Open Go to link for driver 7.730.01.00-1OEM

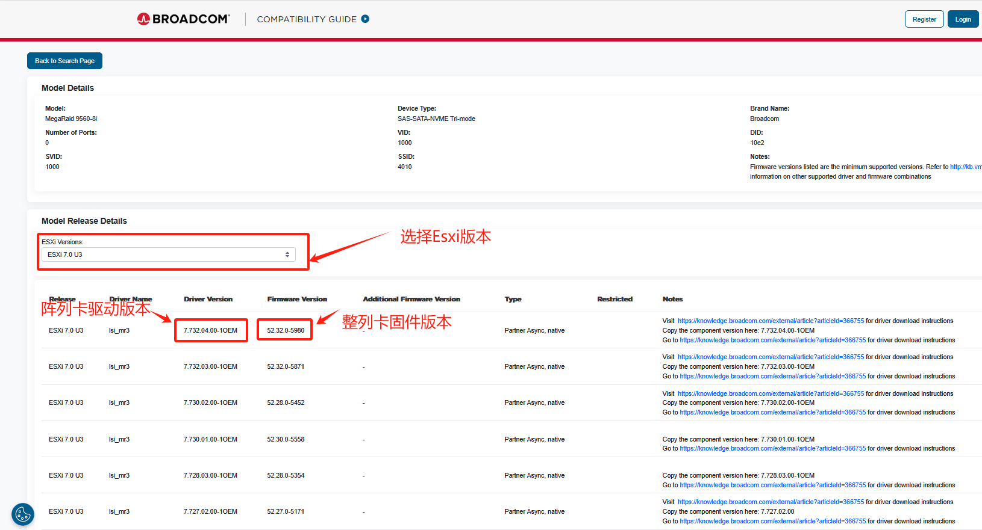pos(772,449)
